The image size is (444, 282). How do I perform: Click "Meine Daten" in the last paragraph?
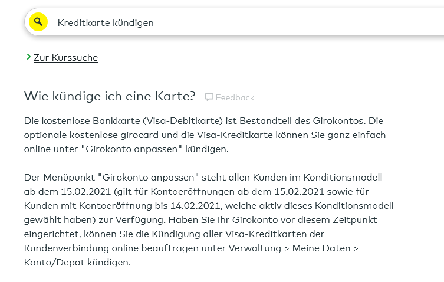pos(324,248)
